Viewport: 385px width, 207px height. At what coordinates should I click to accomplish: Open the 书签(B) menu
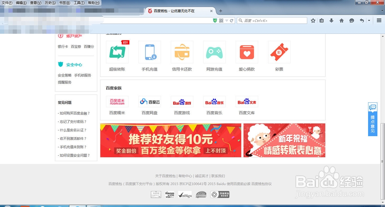[x=65, y=3]
